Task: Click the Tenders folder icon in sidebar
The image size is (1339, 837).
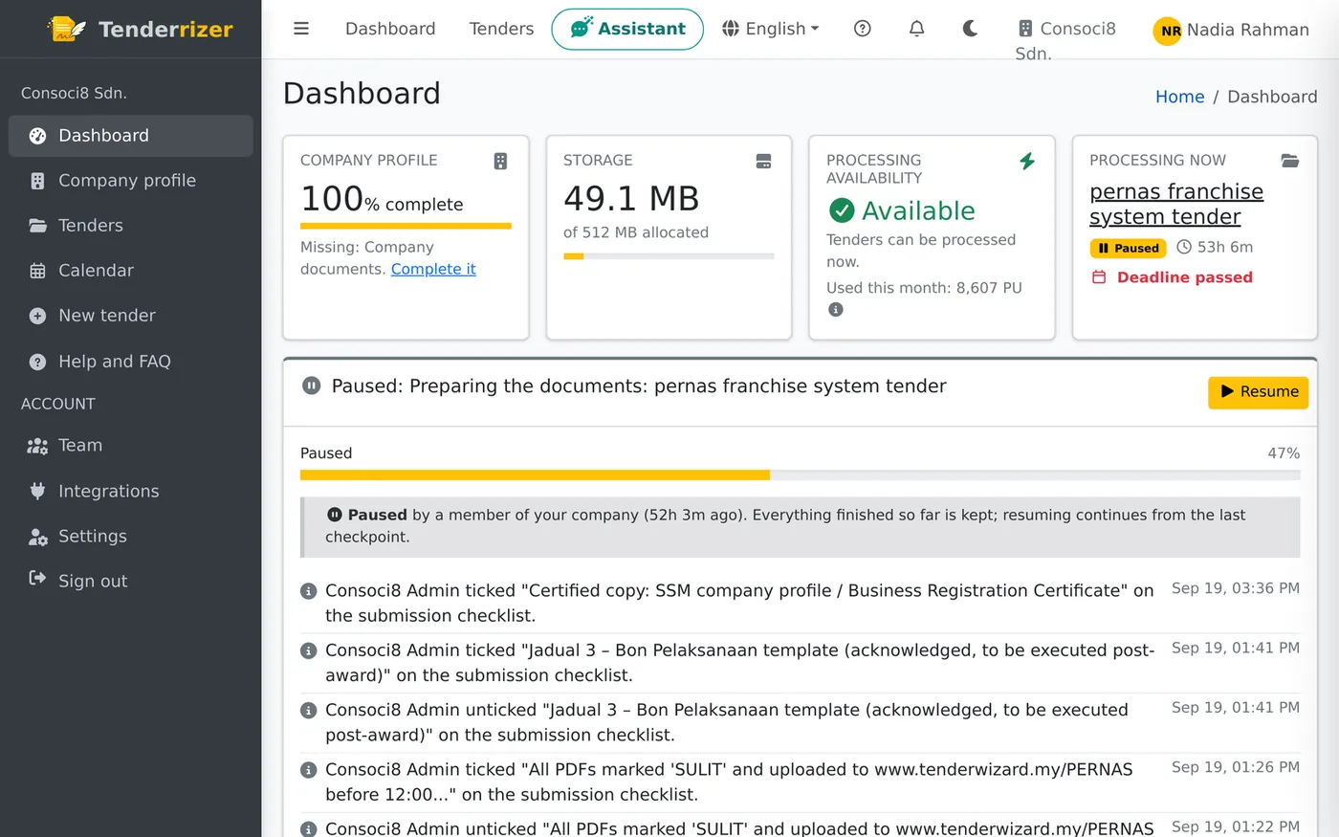Action: click(x=37, y=226)
